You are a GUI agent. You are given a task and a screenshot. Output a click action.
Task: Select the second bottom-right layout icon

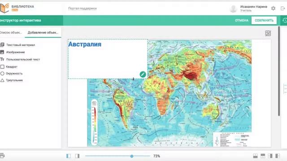tap(263, 156)
